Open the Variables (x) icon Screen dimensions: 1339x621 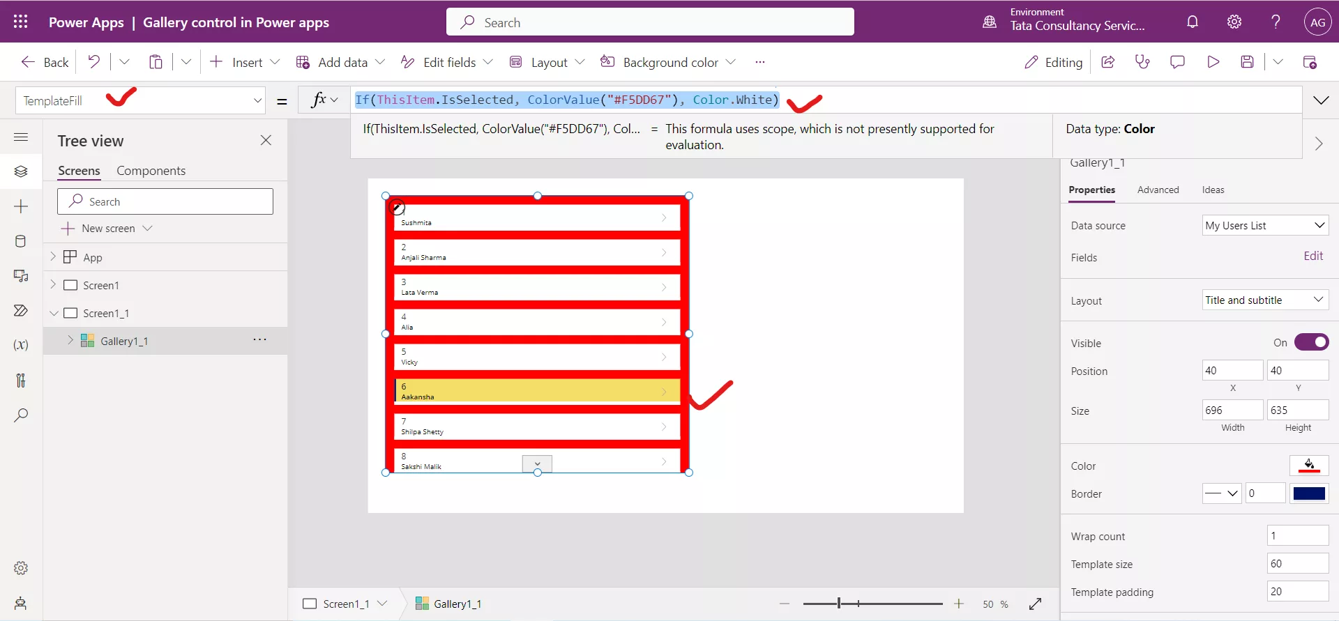coord(21,345)
